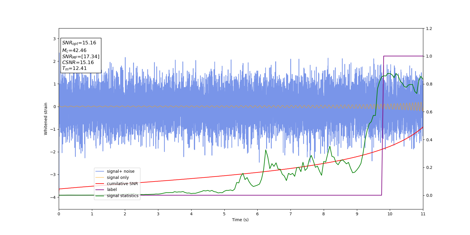
Task: Click the right-axis tick label 0.0
Action: click(429, 195)
